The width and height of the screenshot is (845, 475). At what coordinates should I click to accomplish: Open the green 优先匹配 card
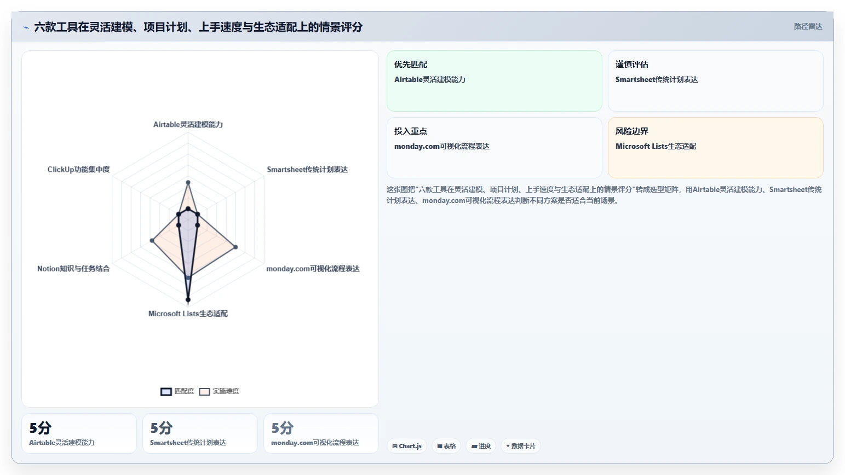tap(495, 81)
